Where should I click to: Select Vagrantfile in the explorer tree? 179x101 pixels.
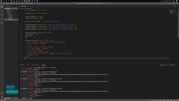click(11, 20)
